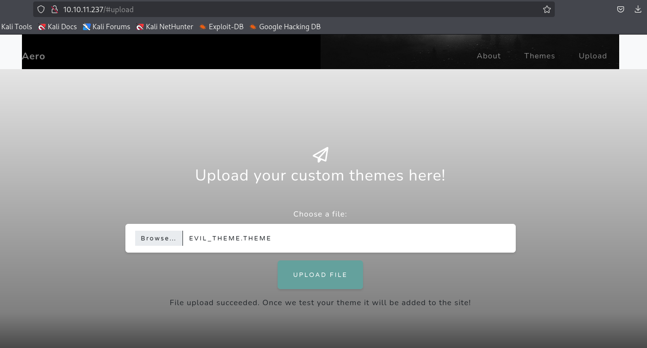Open Kali Forums bookmark
Viewport: 647px width, 348px height.
click(x=106, y=27)
